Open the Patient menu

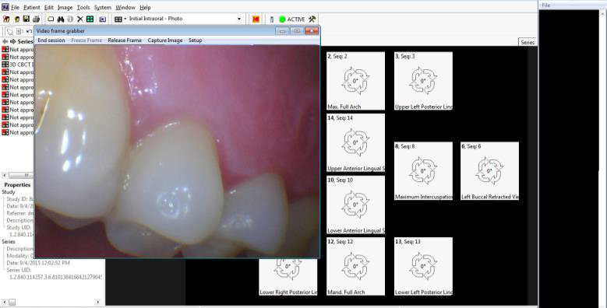[31, 7]
